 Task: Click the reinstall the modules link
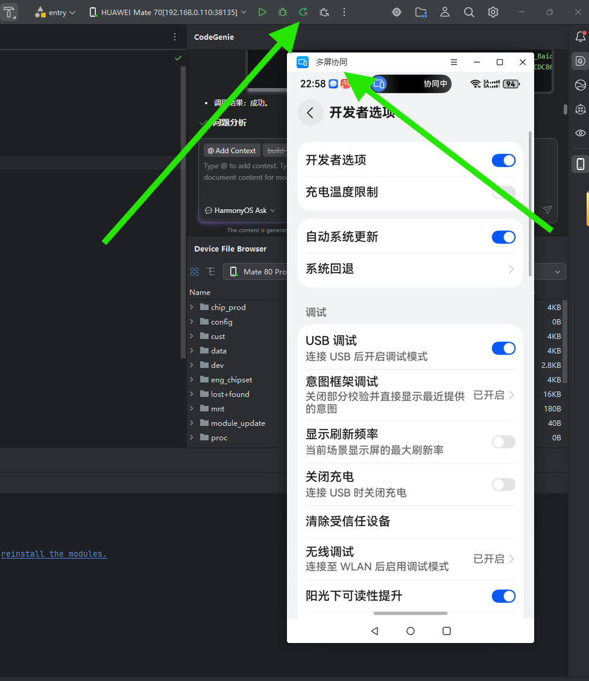click(54, 553)
